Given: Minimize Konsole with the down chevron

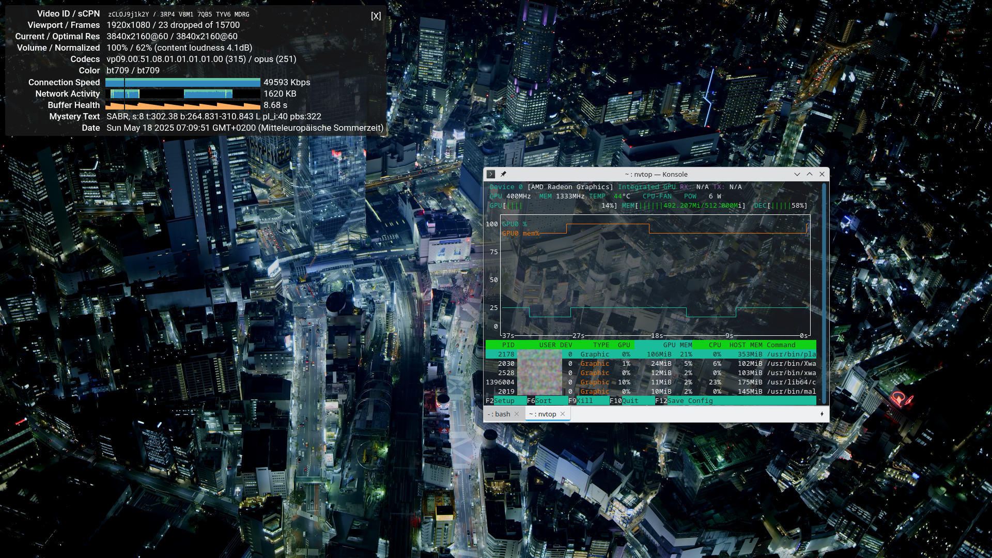Looking at the screenshot, I should tap(797, 175).
